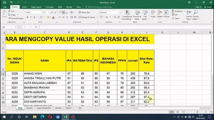Image resolution: width=214 pixels, height=120 pixels.
Task: Toggle Align Left for cell text
Action: click(60, 17)
